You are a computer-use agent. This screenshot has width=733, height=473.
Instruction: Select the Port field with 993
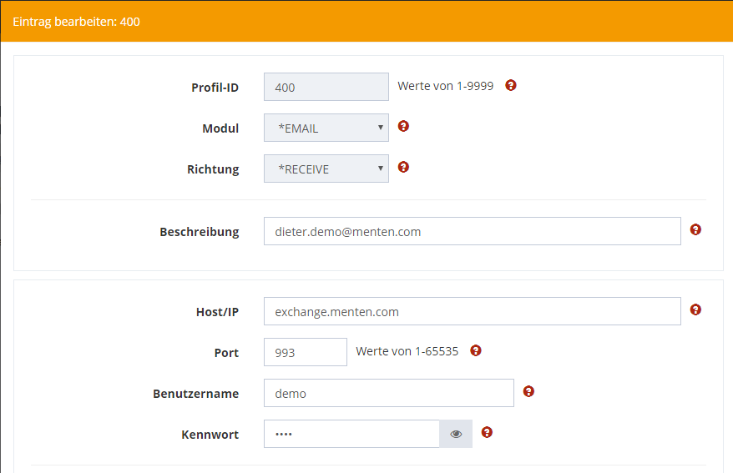(x=305, y=352)
